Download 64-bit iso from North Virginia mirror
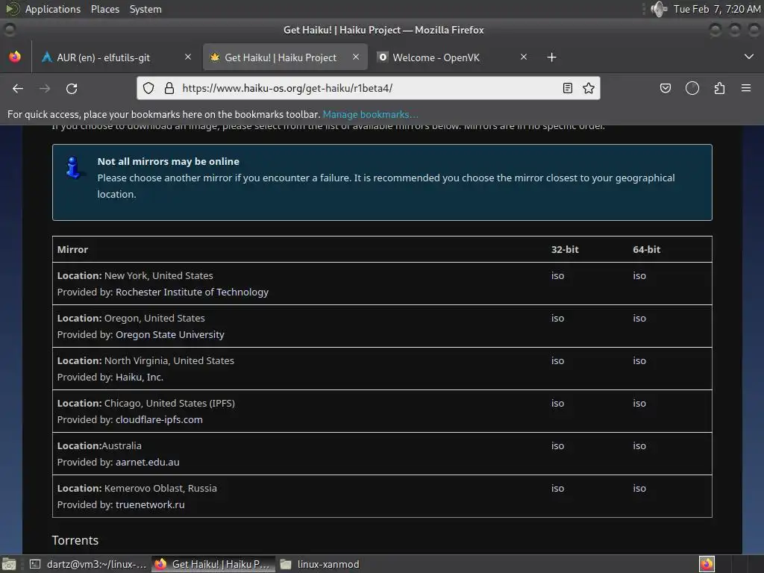The image size is (764, 573). pos(639,360)
